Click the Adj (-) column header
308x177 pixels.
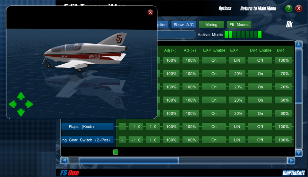(170, 50)
